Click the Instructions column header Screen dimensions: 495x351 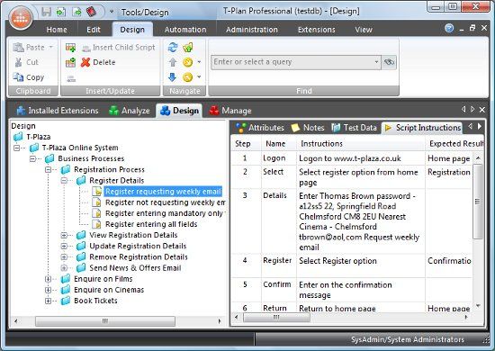[360, 144]
